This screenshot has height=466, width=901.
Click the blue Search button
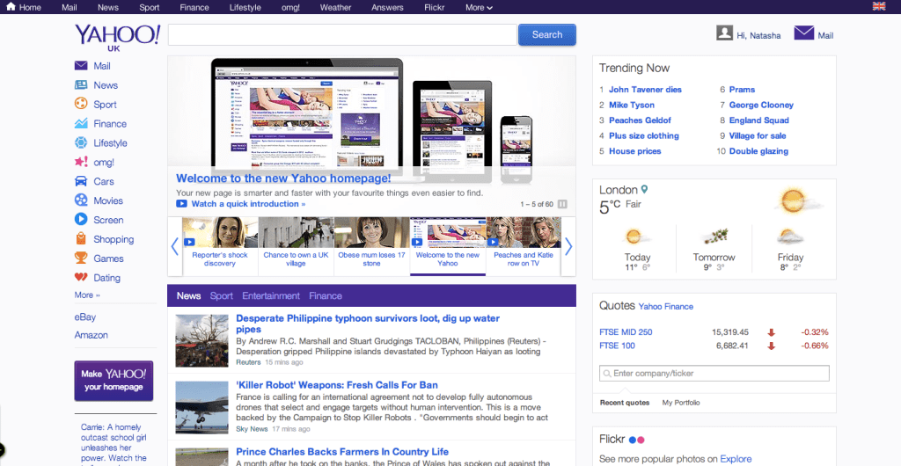[546, 35]
